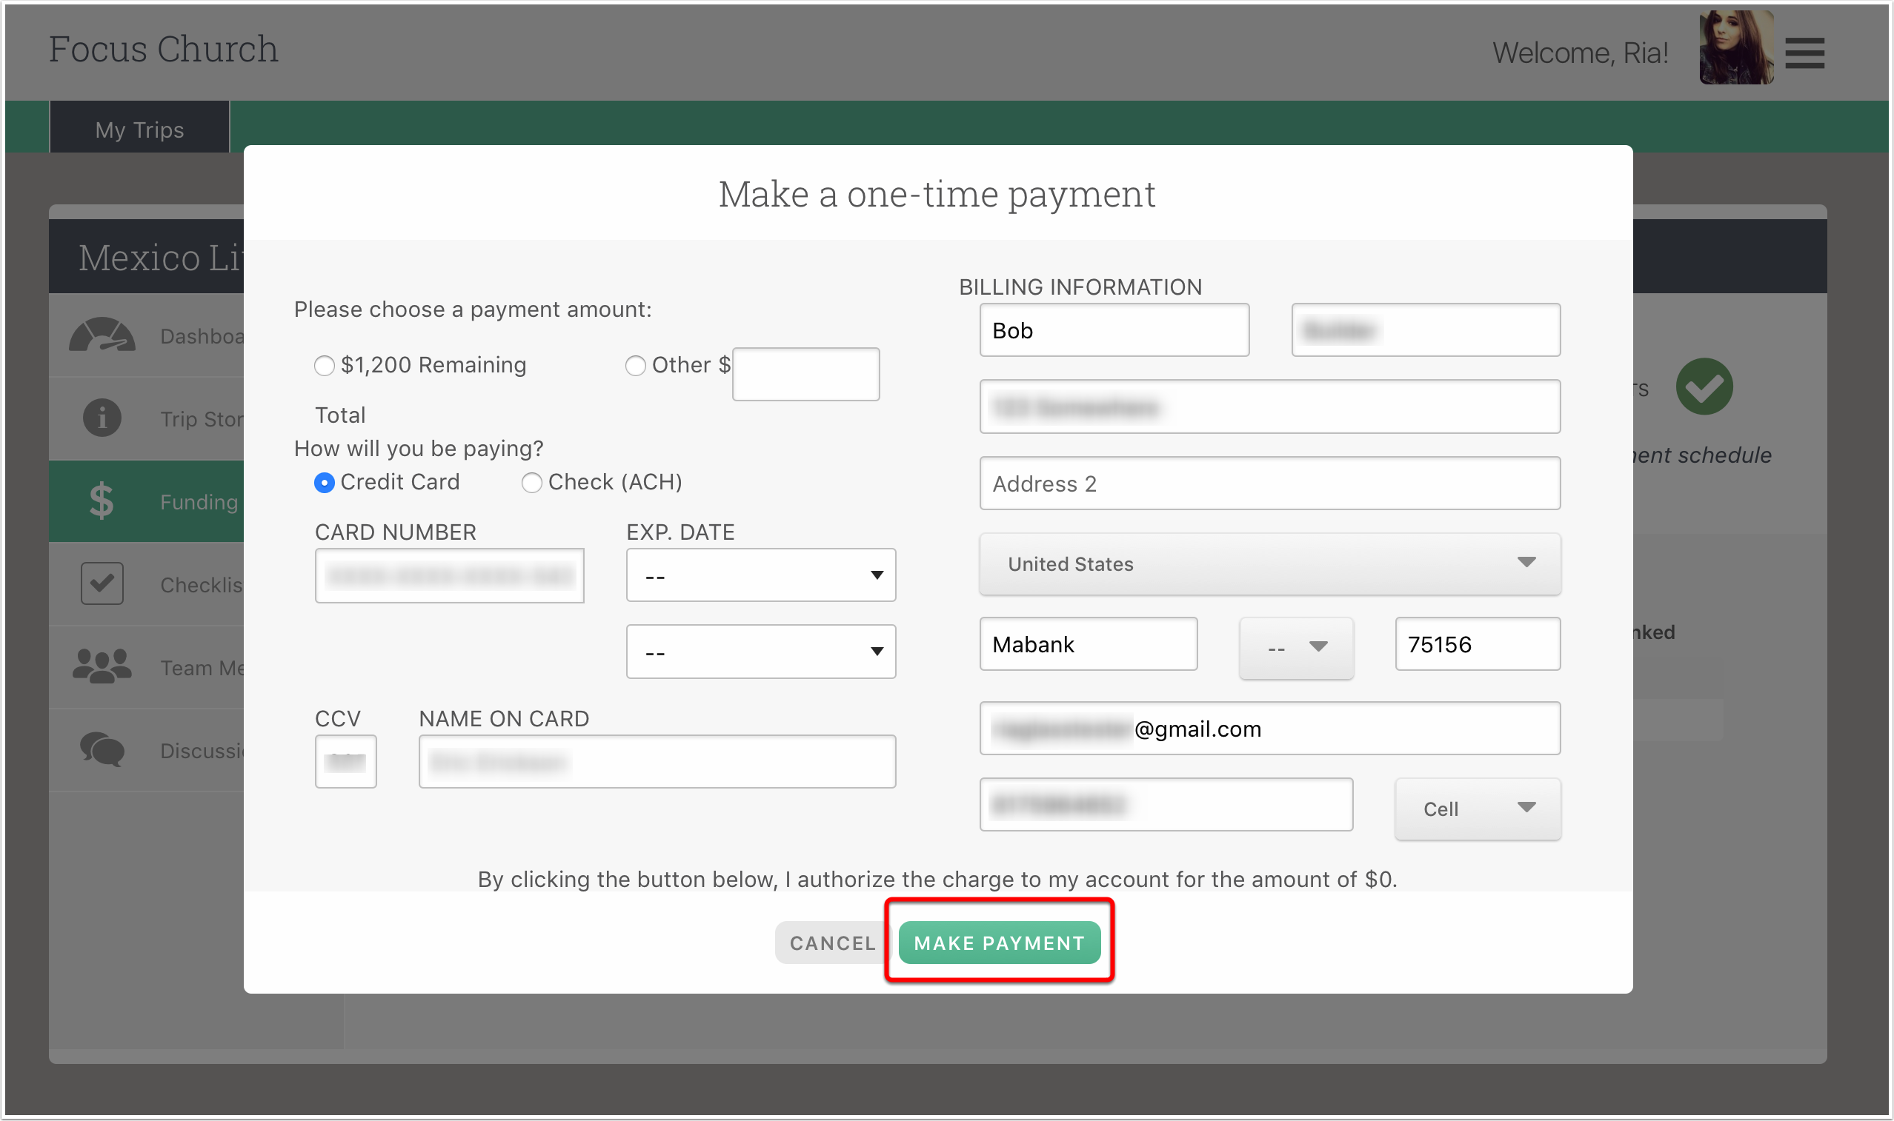1894x1121 pixels.
Task: Click the Discussion chat bubbles icon
Action: click(102, 749)
